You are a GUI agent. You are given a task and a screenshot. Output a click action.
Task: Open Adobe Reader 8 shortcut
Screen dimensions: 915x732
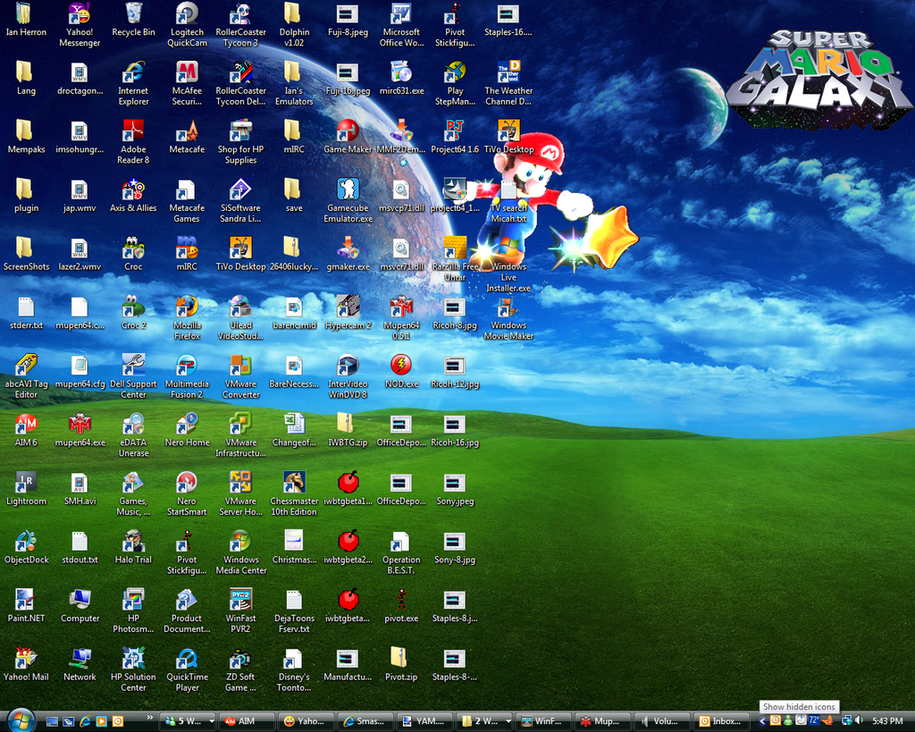(133, 142)
